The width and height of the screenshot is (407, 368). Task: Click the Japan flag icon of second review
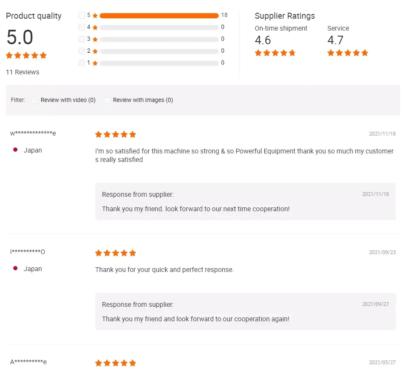click(15, 269)
